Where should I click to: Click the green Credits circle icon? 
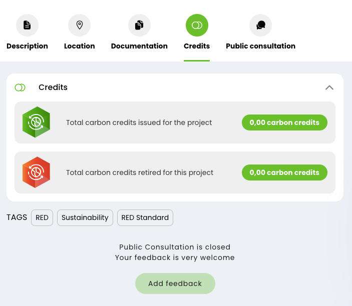click(x=197, y=25)
